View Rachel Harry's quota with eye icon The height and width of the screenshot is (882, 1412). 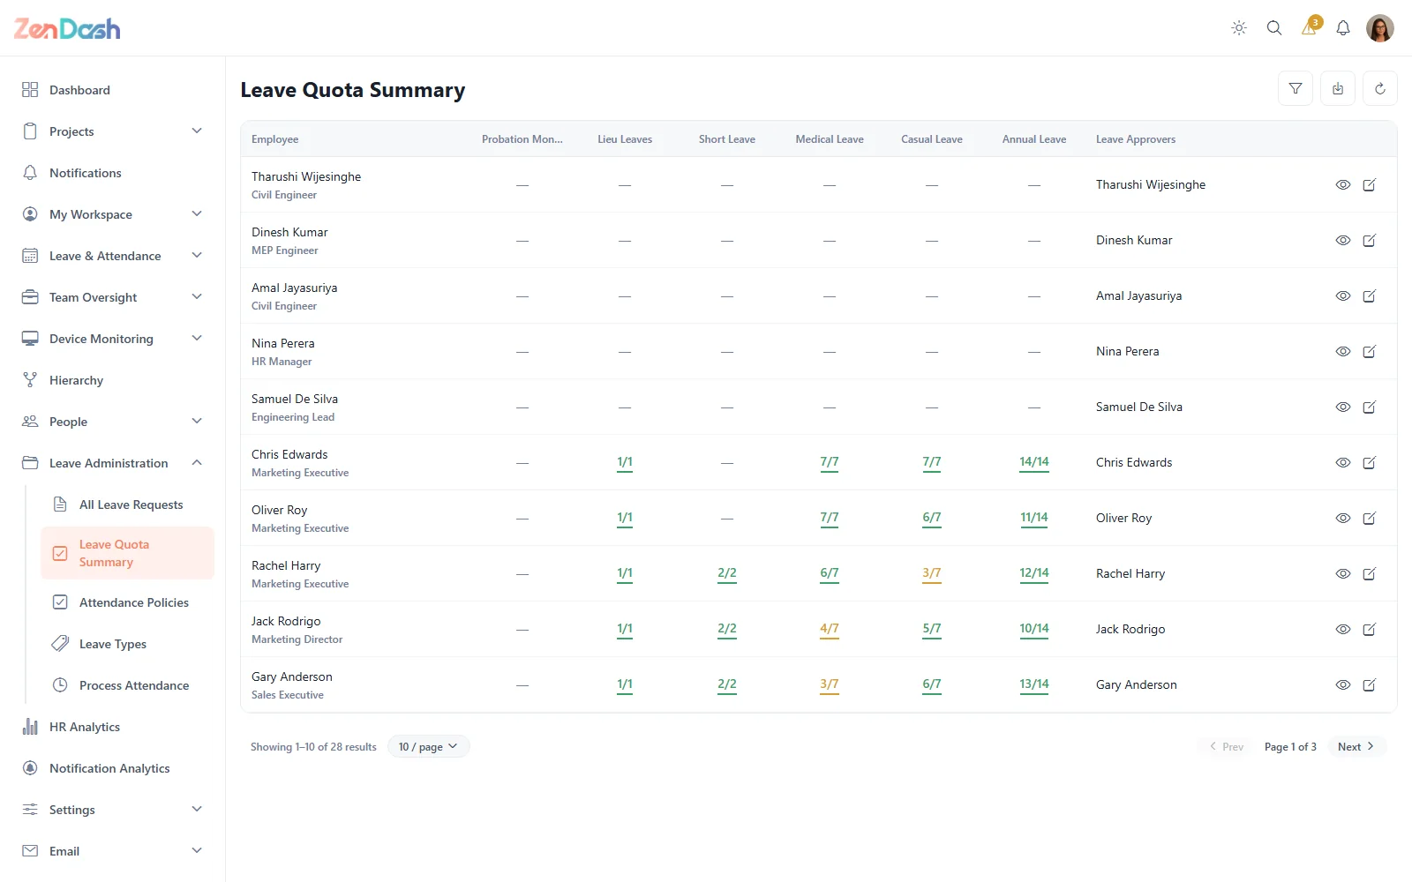[1343, 573]
